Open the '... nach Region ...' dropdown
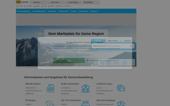Viewport: 170px width, 106px height. coord(74,2)
